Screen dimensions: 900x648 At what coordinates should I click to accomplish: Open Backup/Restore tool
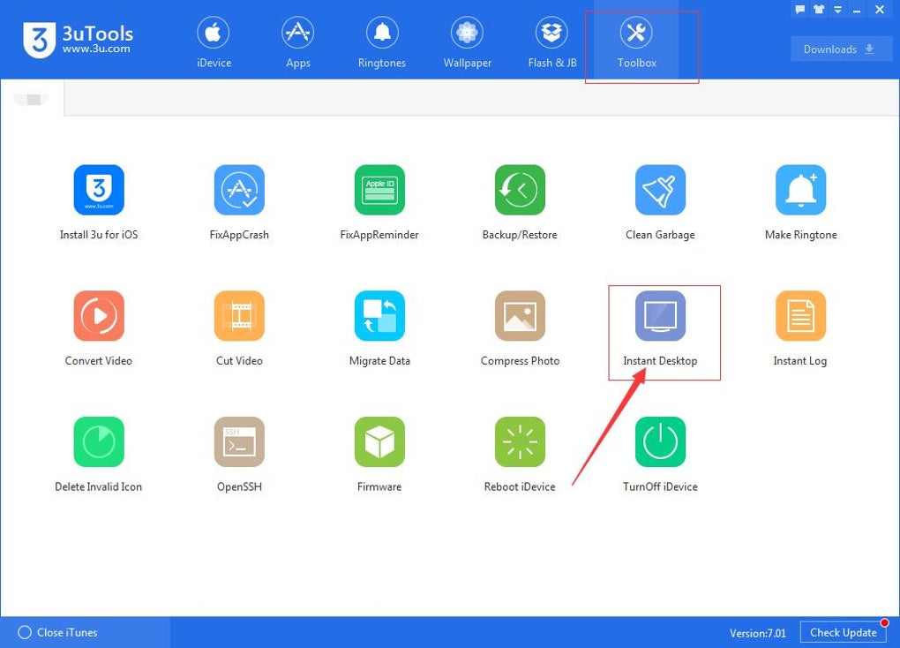[x=520, y=190]
